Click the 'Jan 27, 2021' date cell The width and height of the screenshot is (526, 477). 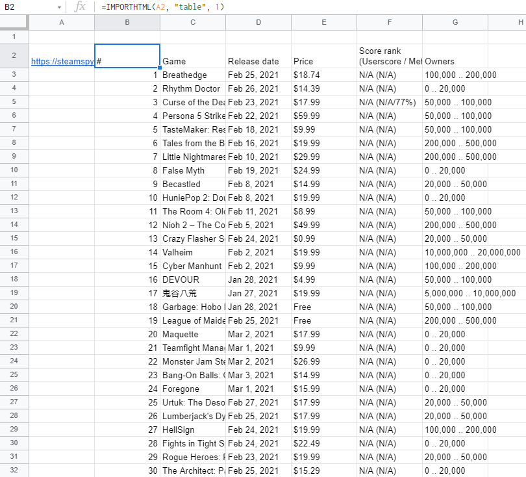258,293
